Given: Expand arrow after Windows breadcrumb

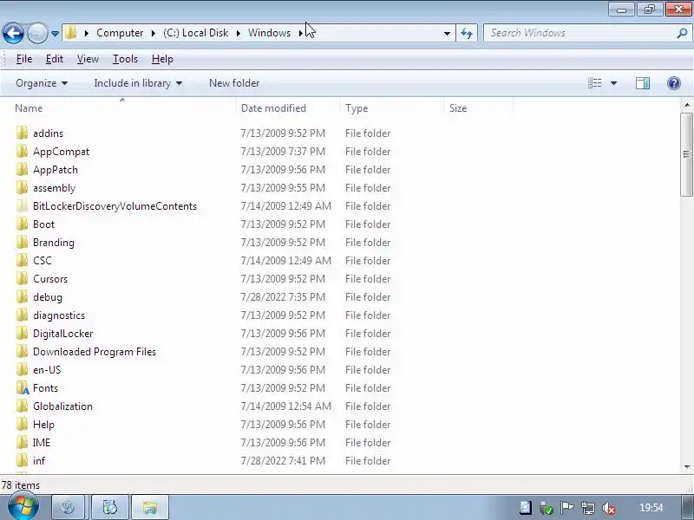Looking at the screenshot, I should 300,33.
